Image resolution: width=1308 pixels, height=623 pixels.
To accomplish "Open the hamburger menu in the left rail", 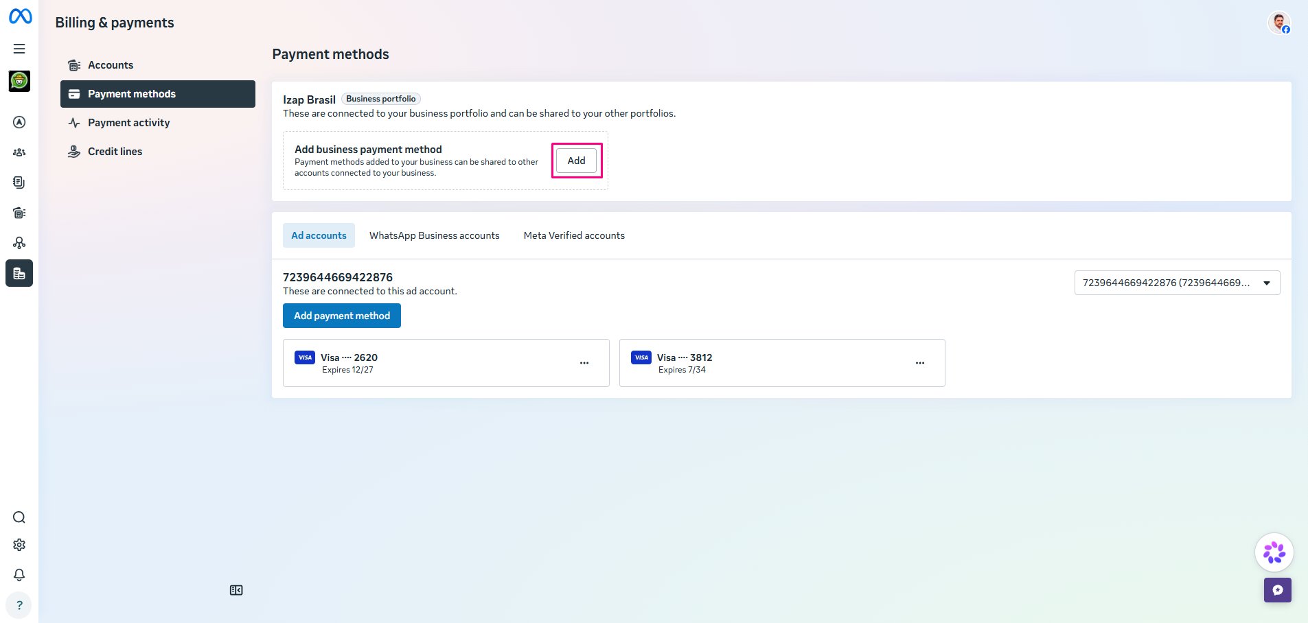I will click(19, 49).
